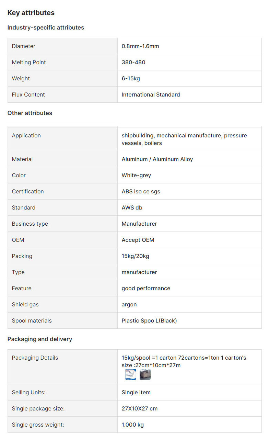Select the Diameter value 0.8mm-1.6mm
Screen dimensions: 269x440
(x=140, y=46)
